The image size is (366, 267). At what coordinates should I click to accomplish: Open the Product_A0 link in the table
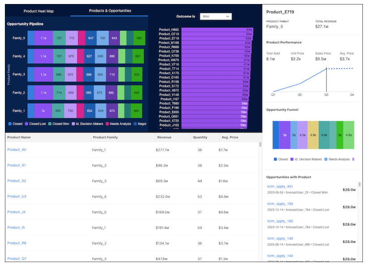(x=17, y=150)
